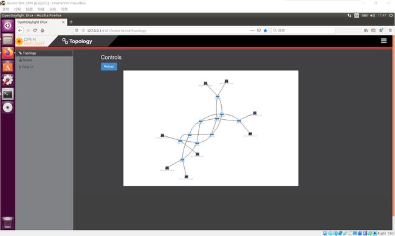Open the tracking protection shield icon
395x236 pixels.
pos(77,30)
